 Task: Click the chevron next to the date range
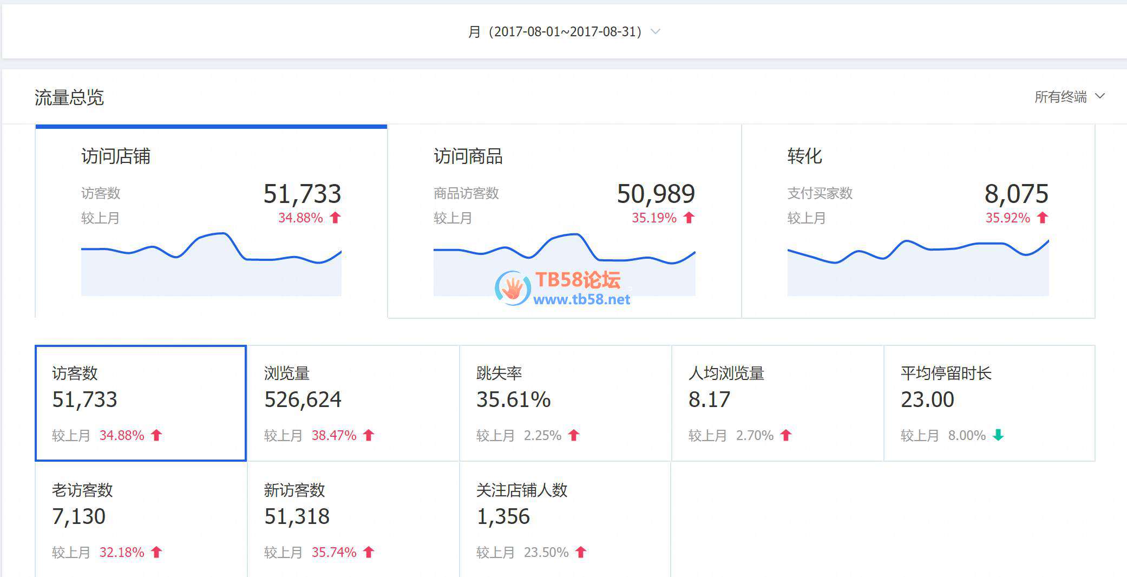pos(655,32)
